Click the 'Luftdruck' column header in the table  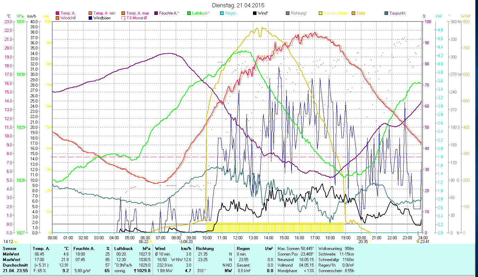(124, 248)
